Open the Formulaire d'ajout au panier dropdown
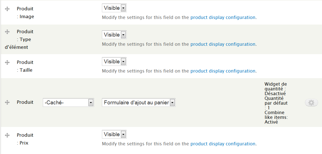The image size is (322, 154). pos(139,103)
